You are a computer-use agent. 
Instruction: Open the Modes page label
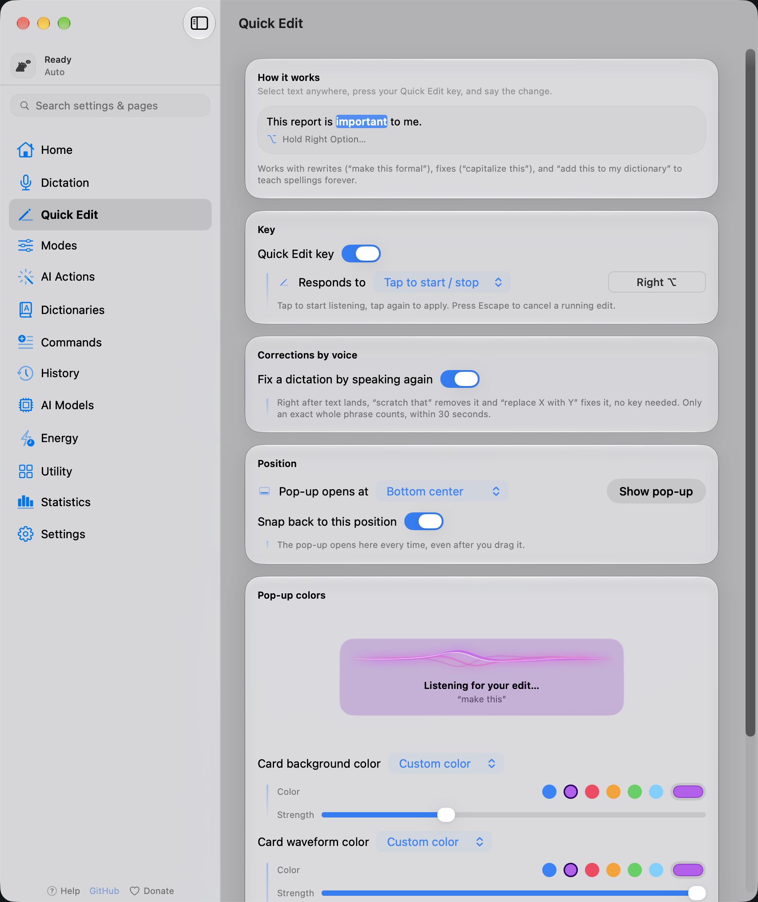pyautogui.click(x=59, y=246)
